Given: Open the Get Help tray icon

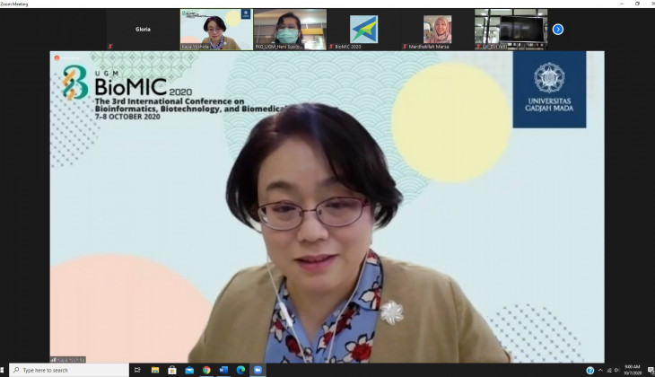Looking at the screenshot, I should (x=589, y=371).
